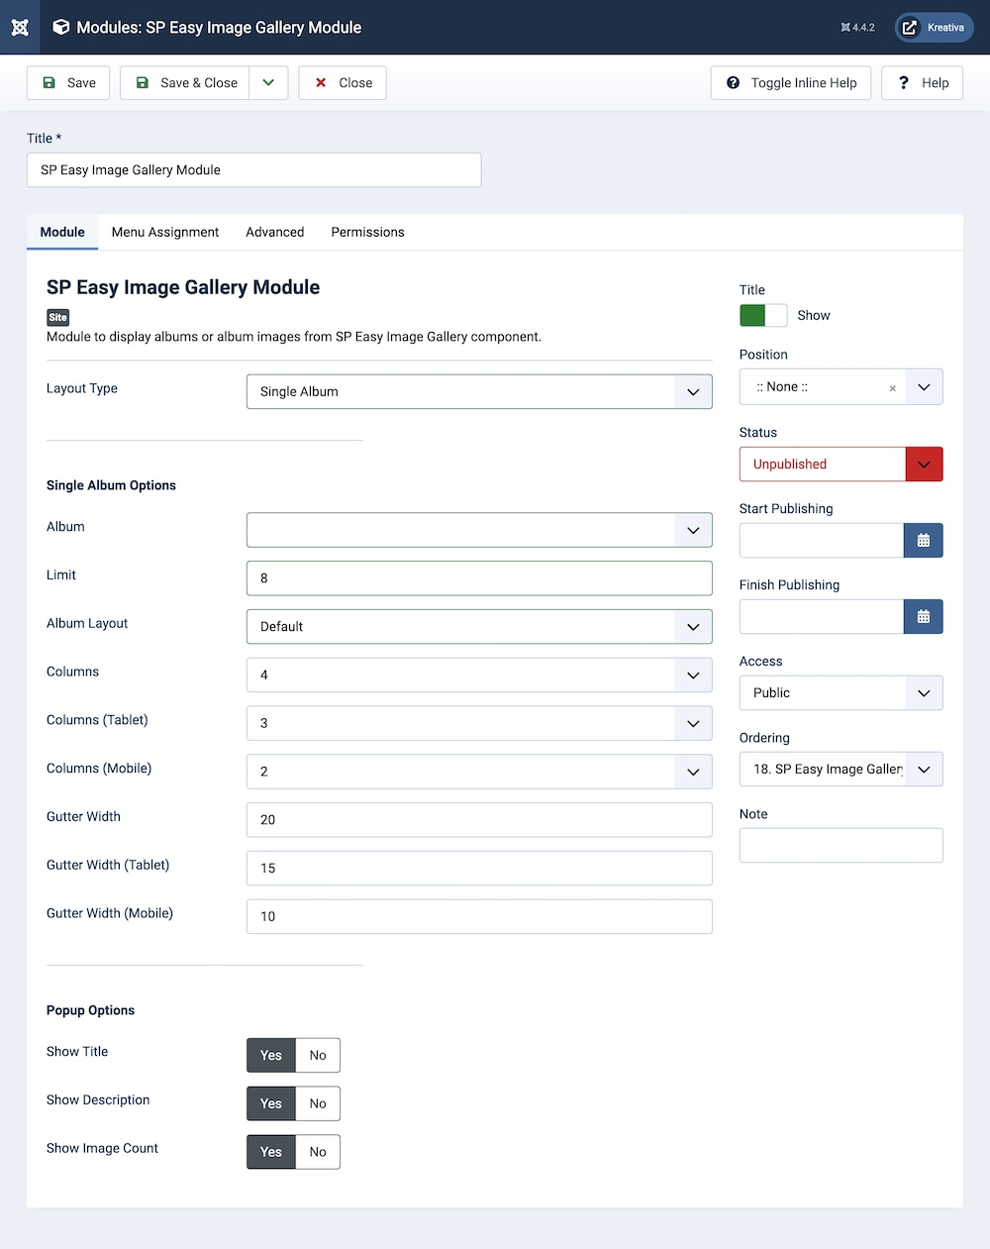990x1249 pixels.
Task: Set Show Title to No
Action: tap(317, 1056)
